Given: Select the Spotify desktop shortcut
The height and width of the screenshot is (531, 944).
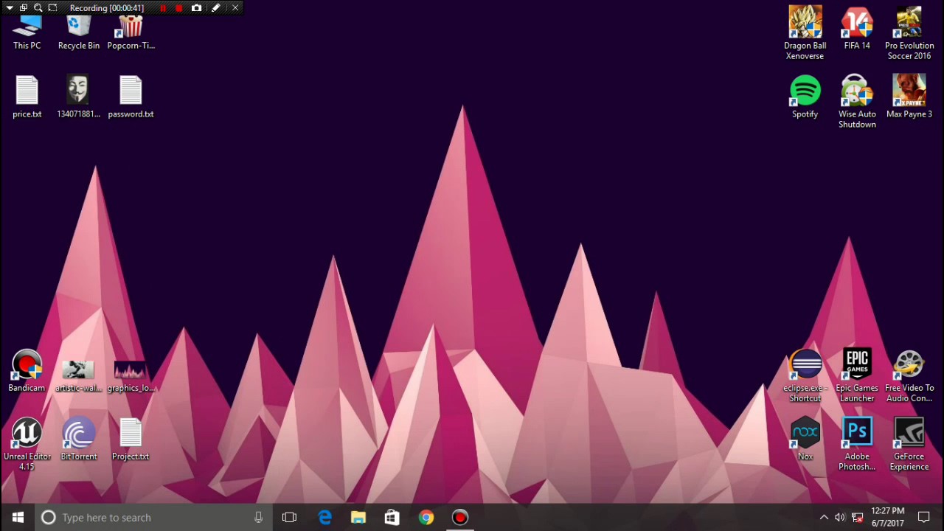Looking at the screenshot, I should coord(805,97).
